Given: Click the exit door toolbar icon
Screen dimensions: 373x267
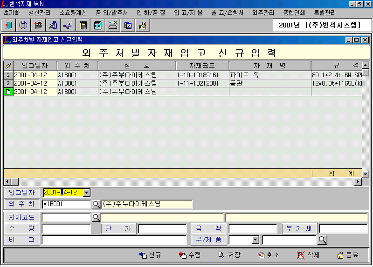Looking at the screenshot, I should coord(9,26).
